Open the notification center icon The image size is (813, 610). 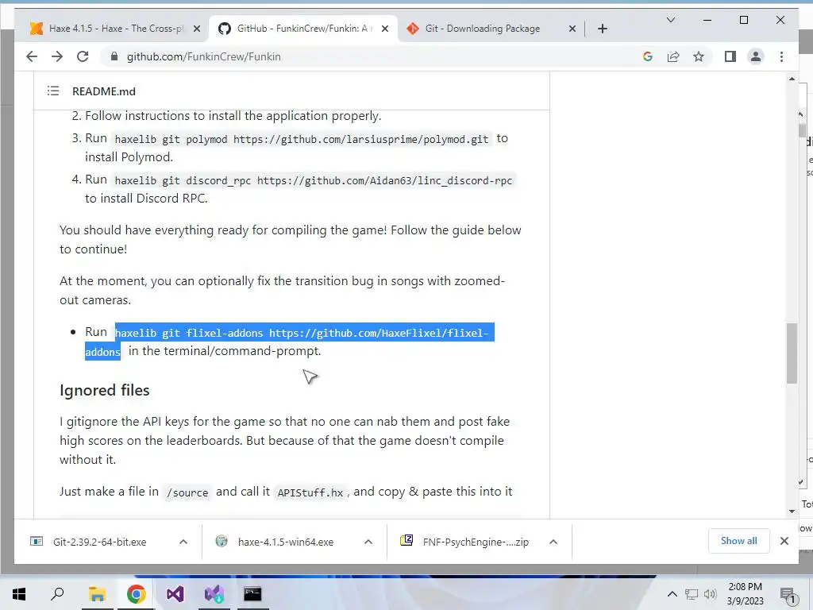coord(788,594)
